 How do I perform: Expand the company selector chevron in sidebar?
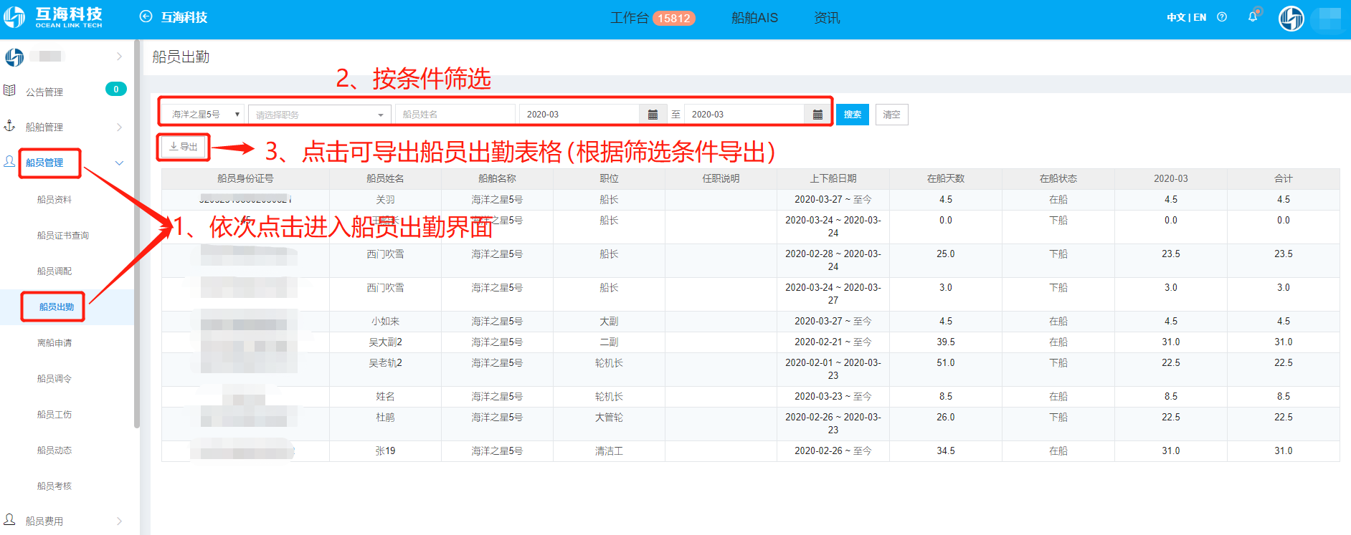pyautogui.click(x=119, y=57)
